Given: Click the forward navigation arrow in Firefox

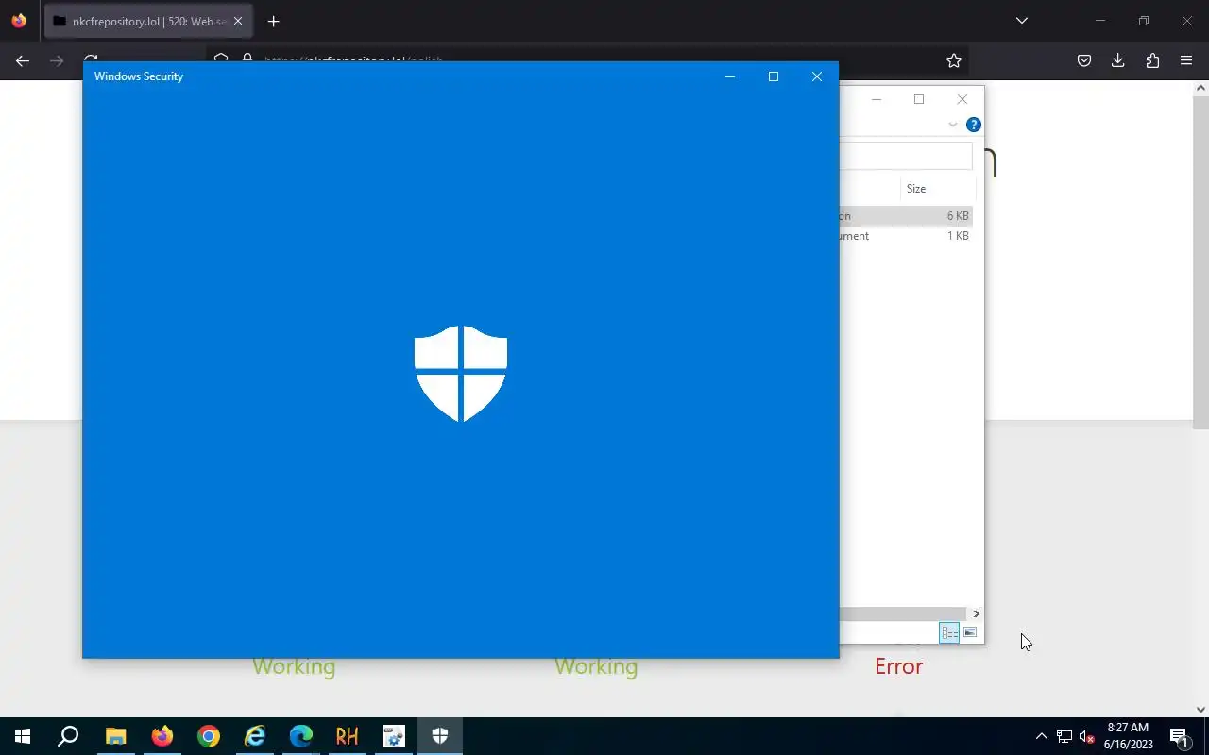Looking at the screenshot, I should [57, 60].
